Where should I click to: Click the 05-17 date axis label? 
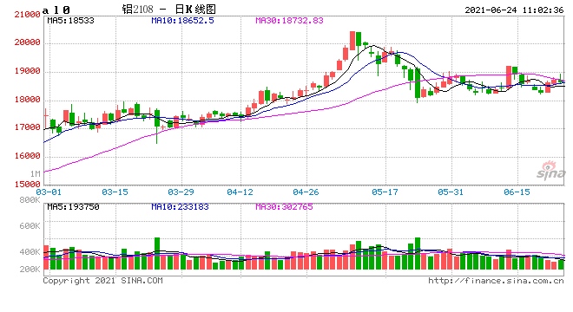[x=385, y=192]
